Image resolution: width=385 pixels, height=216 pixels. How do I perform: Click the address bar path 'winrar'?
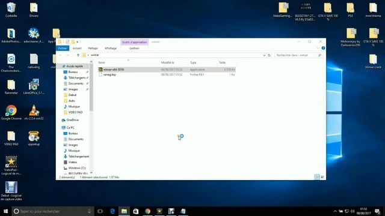point(95,55)
